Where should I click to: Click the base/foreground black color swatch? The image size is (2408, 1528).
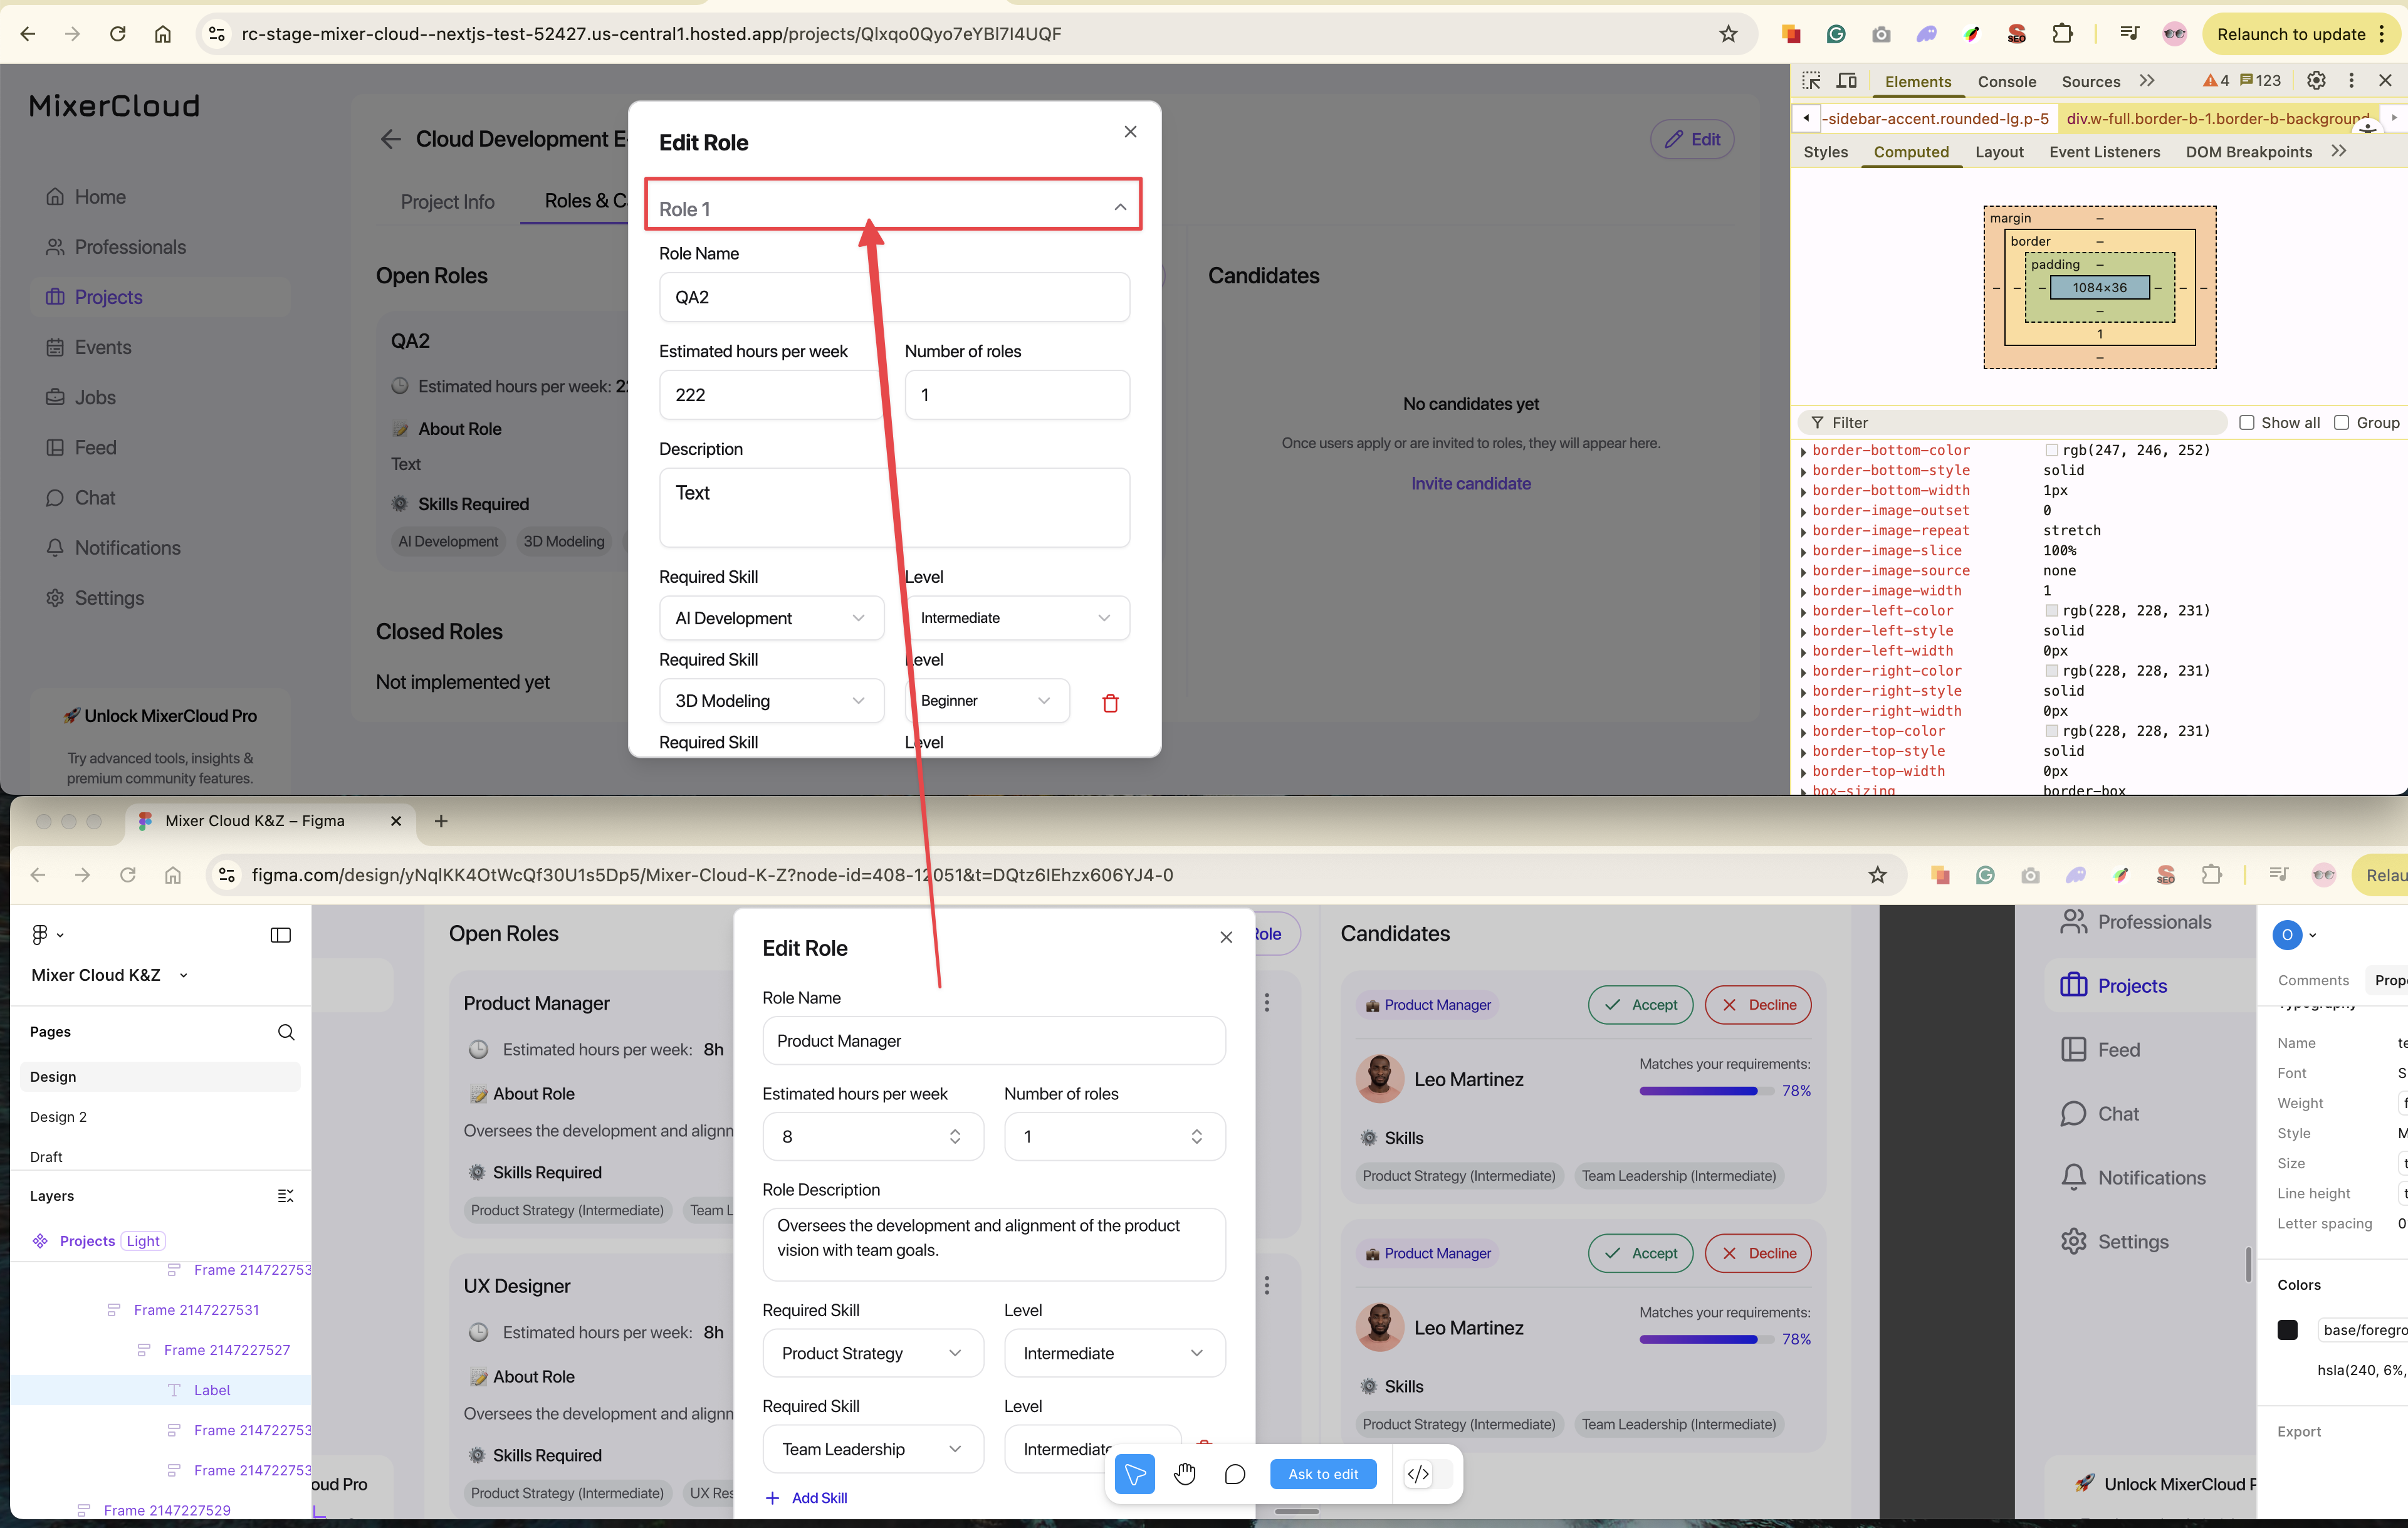coord(2287,1330)
